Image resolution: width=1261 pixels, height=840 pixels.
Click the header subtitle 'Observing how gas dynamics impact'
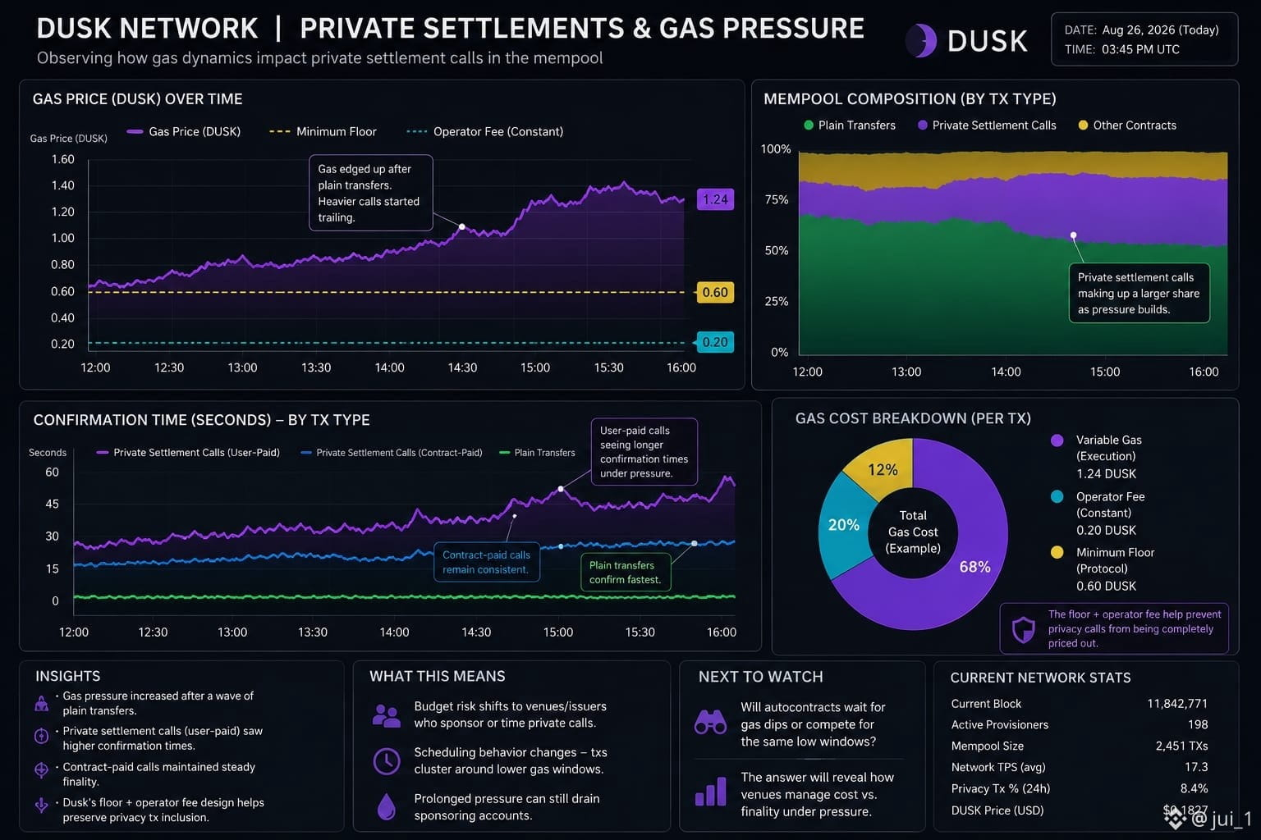(x=320, y=58)
